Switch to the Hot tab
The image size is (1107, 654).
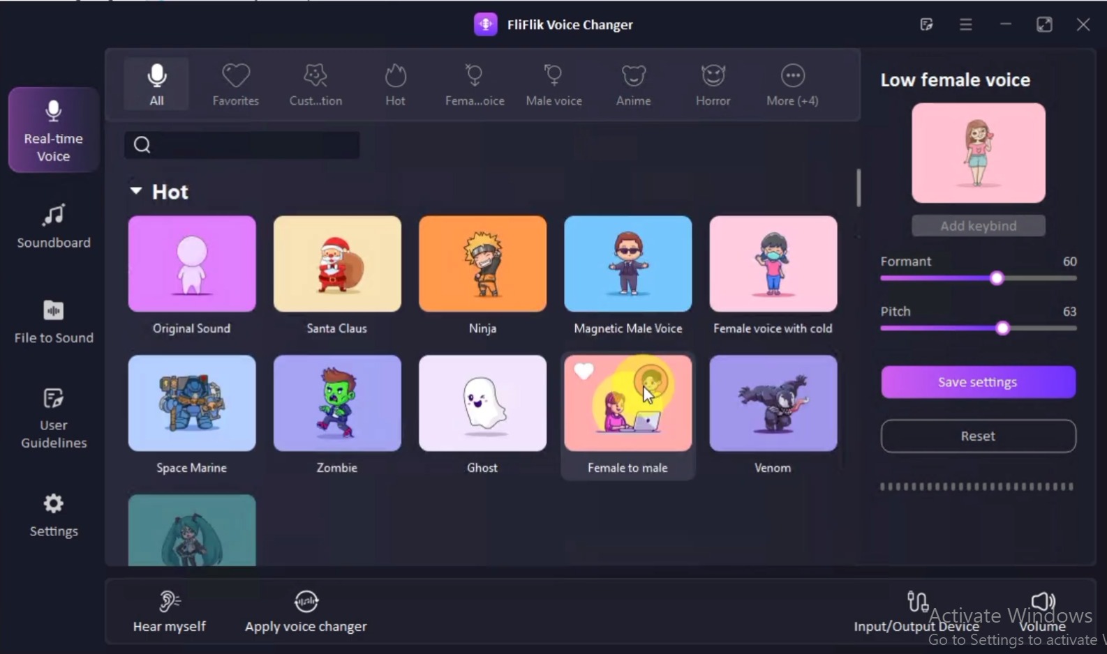point(395,84)
